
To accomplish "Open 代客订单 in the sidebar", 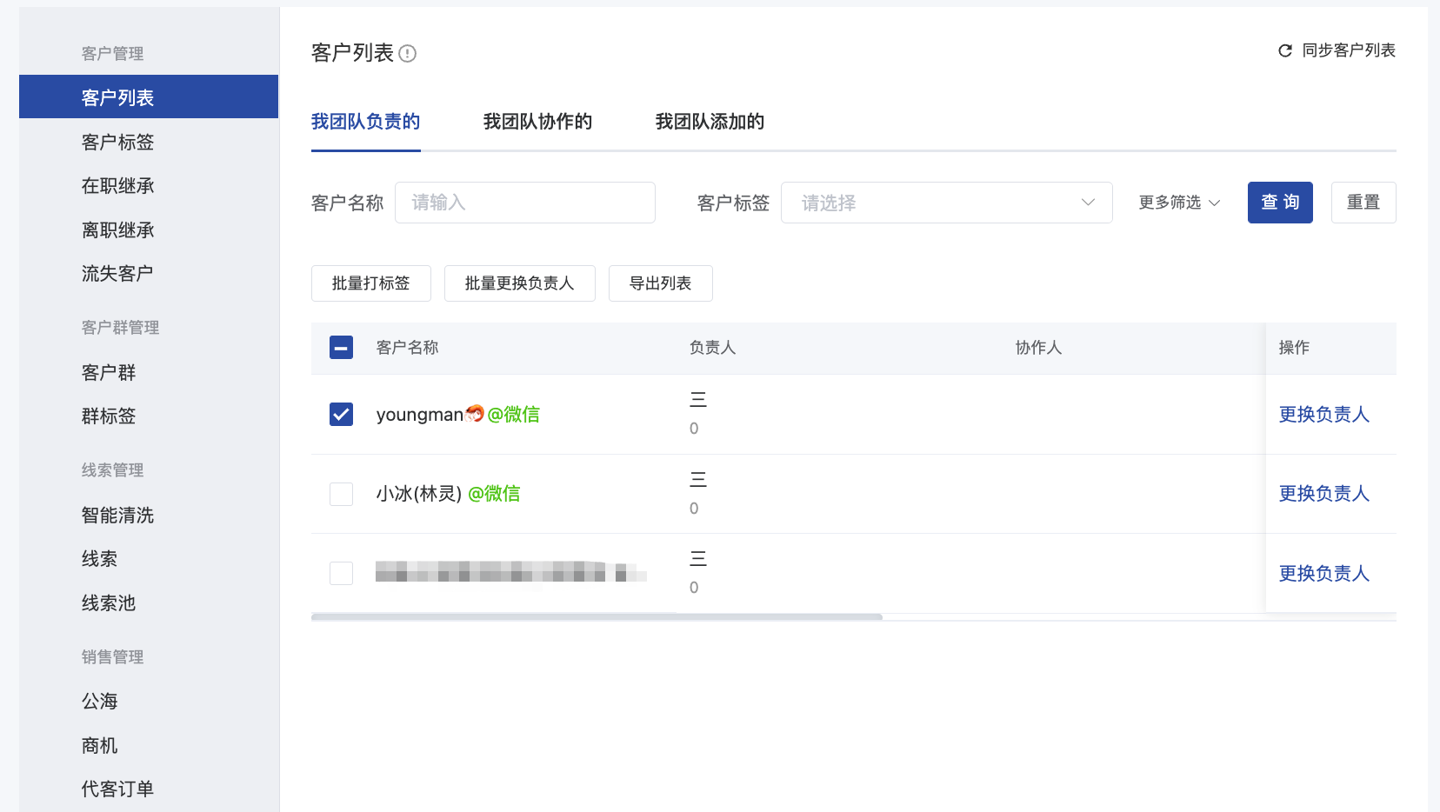I will click(117, 789).
